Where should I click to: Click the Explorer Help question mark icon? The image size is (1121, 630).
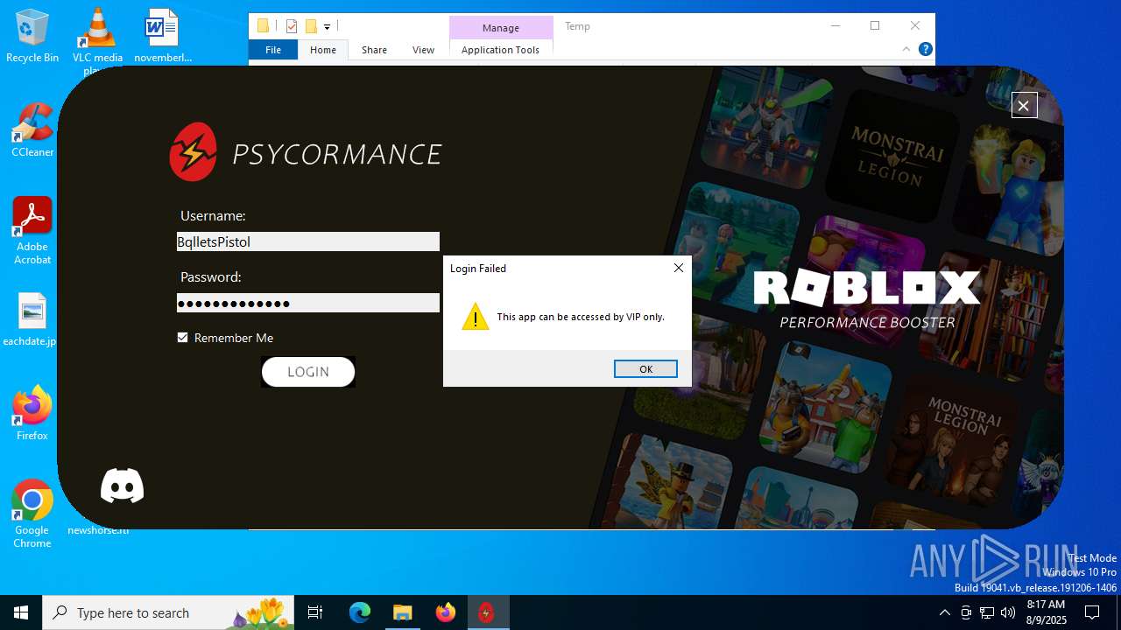(x=925, y=50)
